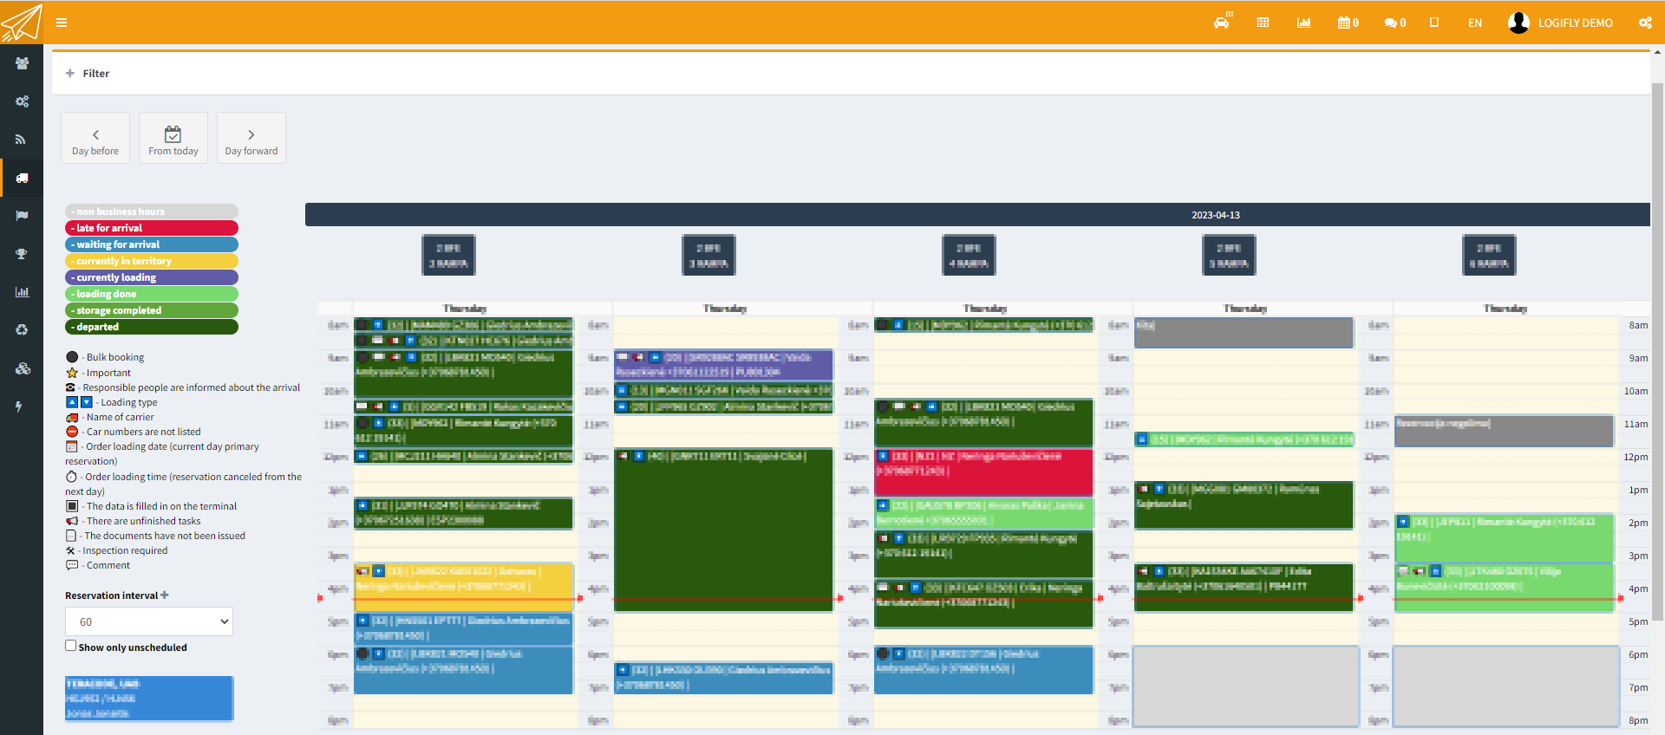The height and width of the screenshot is (735, 1665).
Task: Open the users group sidebar icon
Action: (22, 63)
